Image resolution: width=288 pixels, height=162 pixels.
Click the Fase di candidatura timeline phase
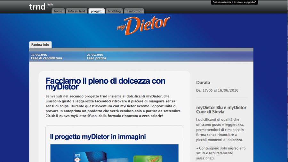[46, 58]
